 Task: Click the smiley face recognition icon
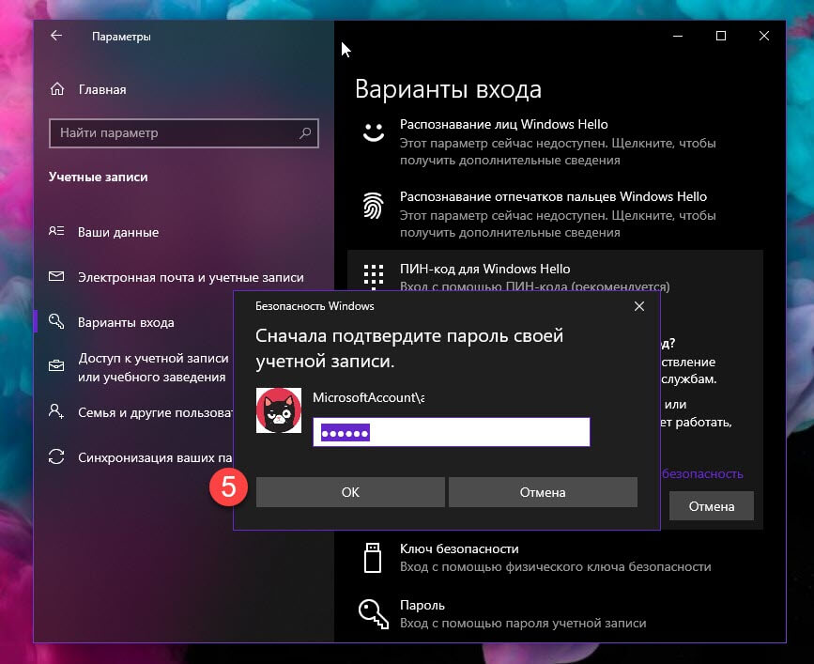374,131
